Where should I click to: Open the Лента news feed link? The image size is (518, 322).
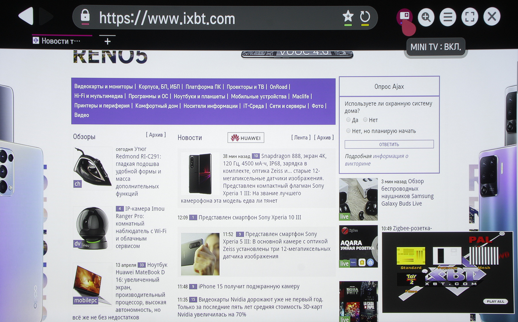tap(301, 138)
